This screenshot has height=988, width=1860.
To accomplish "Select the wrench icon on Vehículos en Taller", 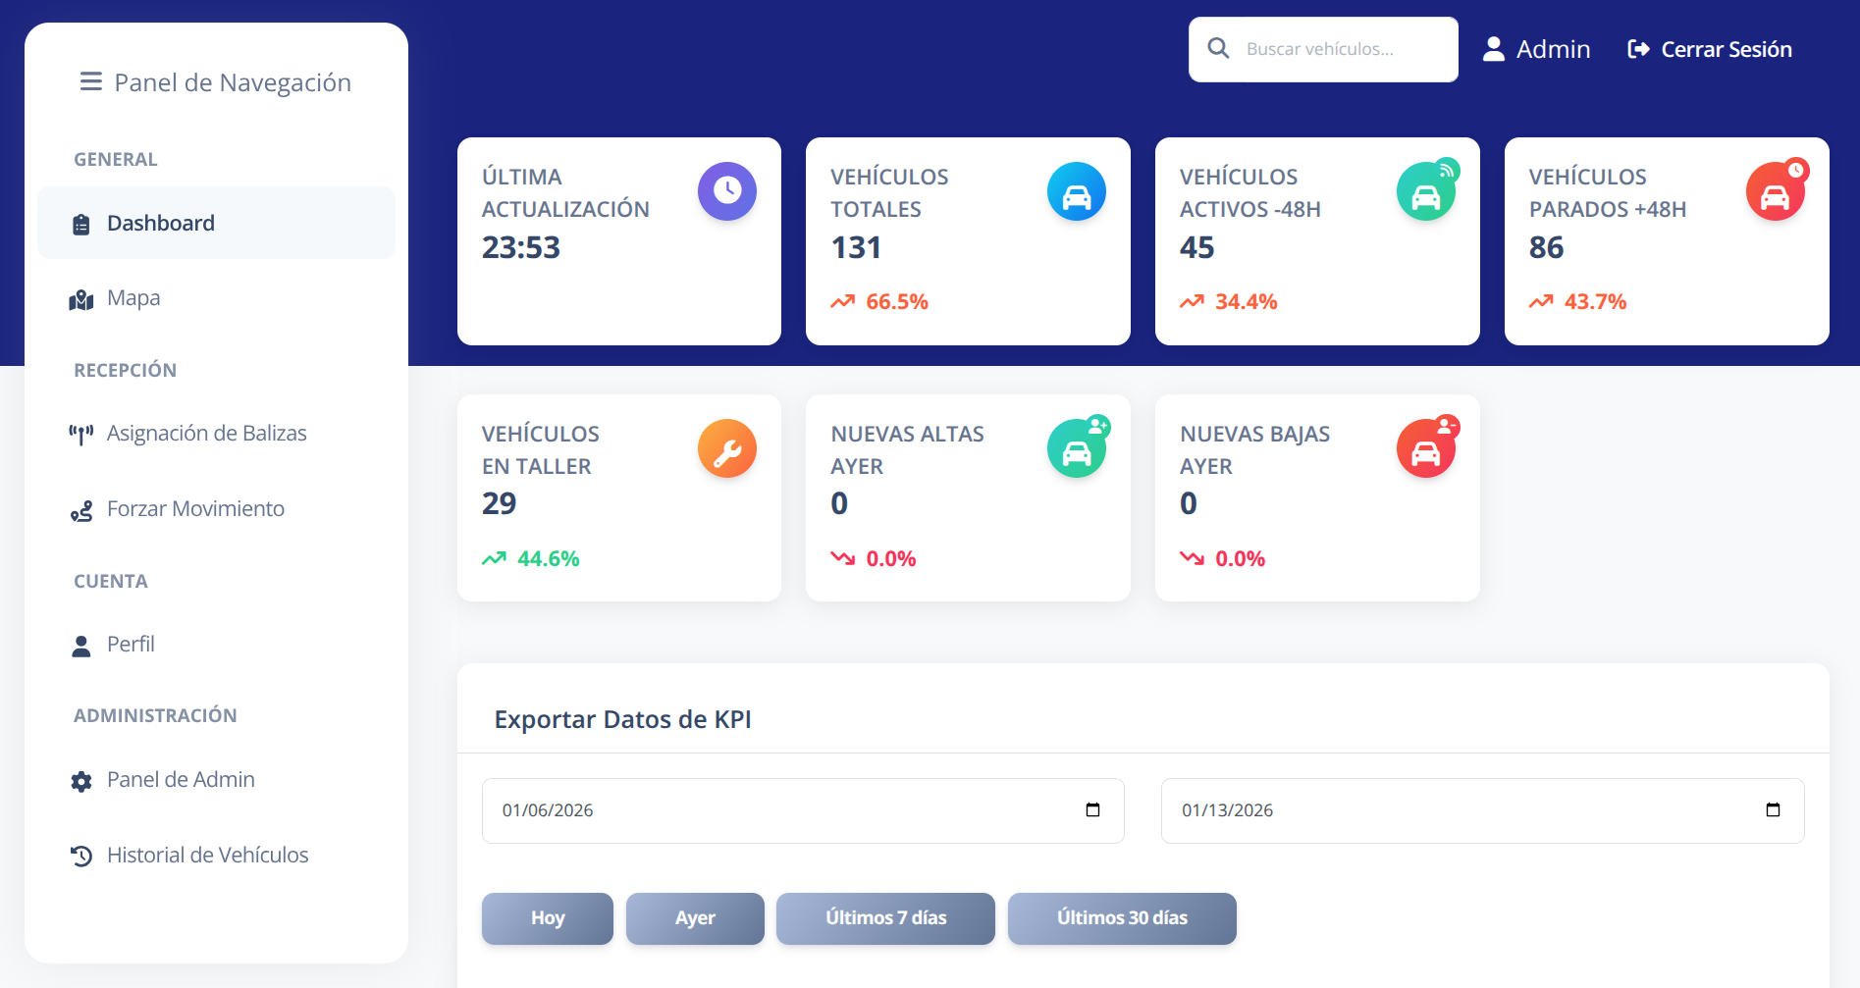I will [x=726, y=448].
